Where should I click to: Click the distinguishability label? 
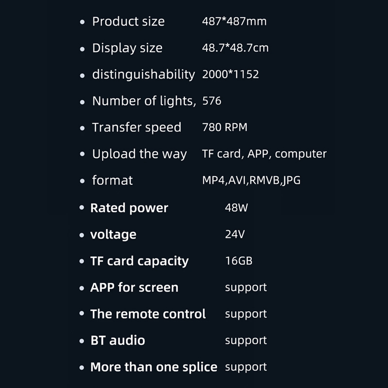click(x=144, y=75)
